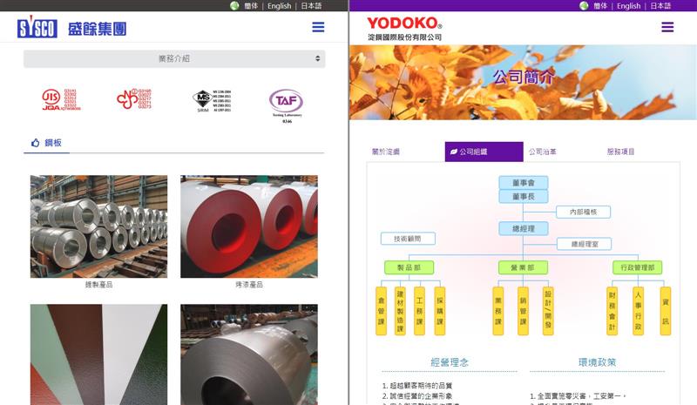The height and width of the screenshot is (405, 697).
Task: Open the 公司沿革 tab
Action: pyautogui.click(x=542, y=152)
